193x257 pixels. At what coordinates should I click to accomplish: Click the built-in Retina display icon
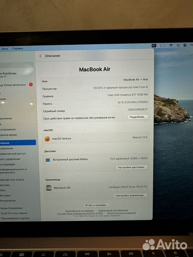[x=48, y=160]
